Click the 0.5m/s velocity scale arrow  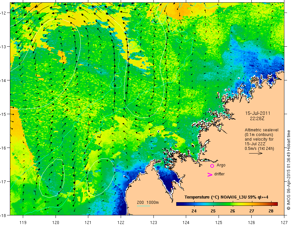click(x=256, y=153)
